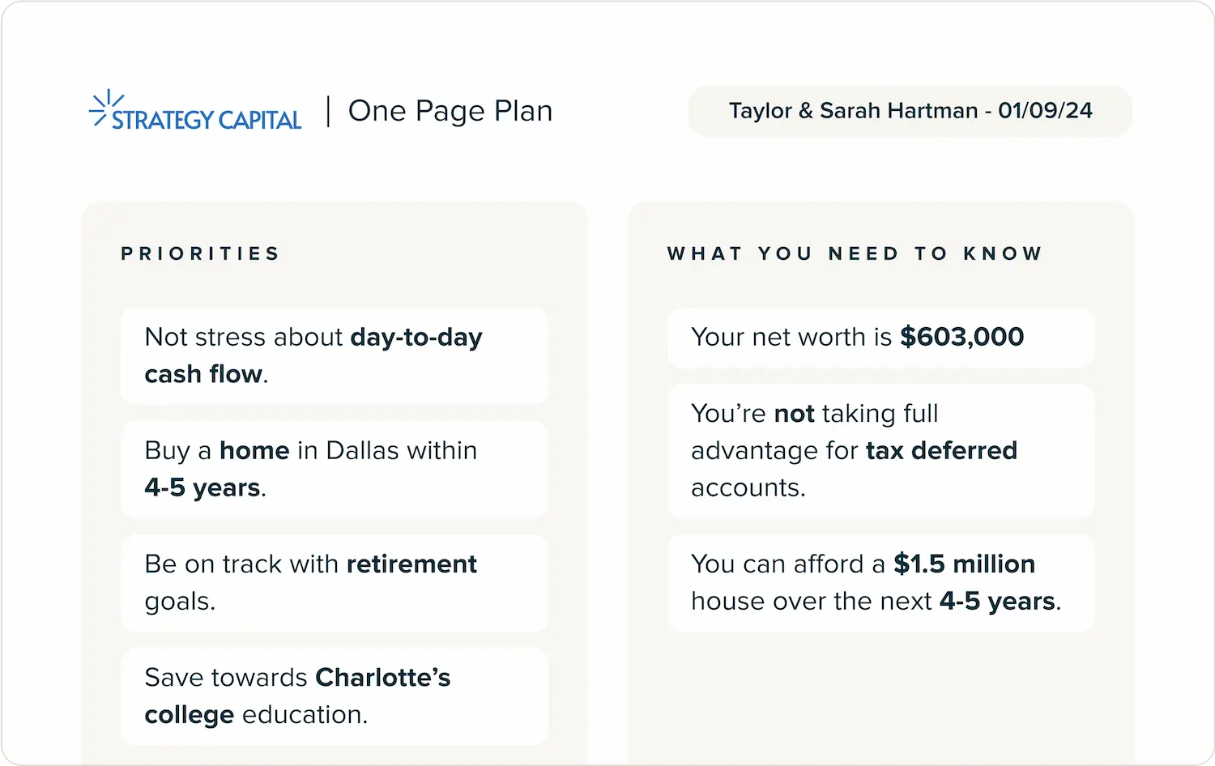Click the PRIORITIES section heading

(200, 253)
